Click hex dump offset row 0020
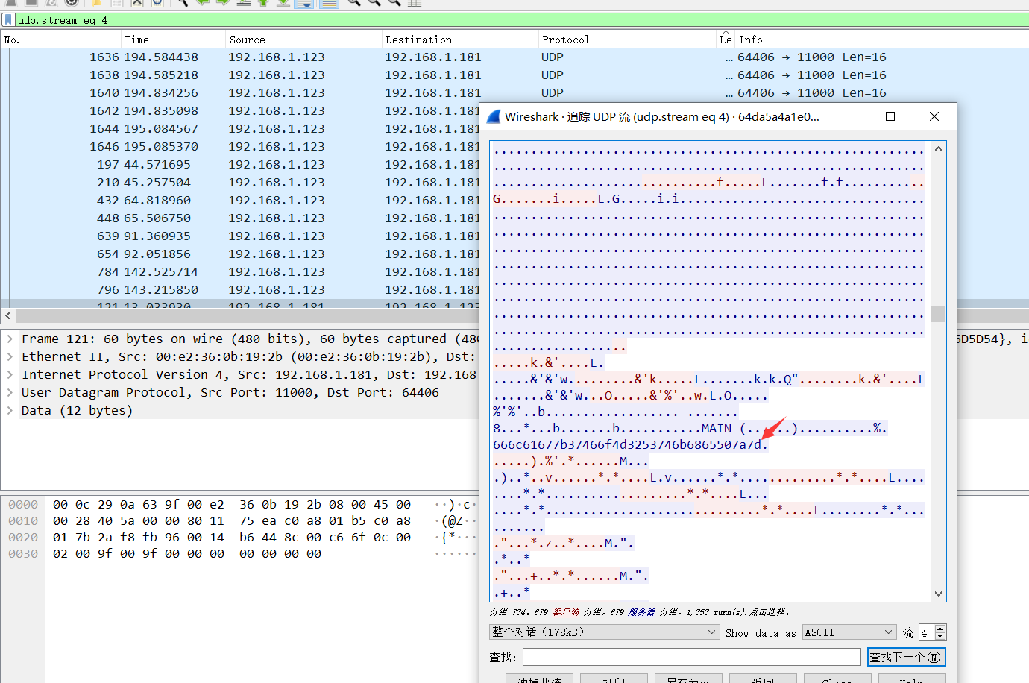Screen dimensions: 1029x683 pos(23,538)
